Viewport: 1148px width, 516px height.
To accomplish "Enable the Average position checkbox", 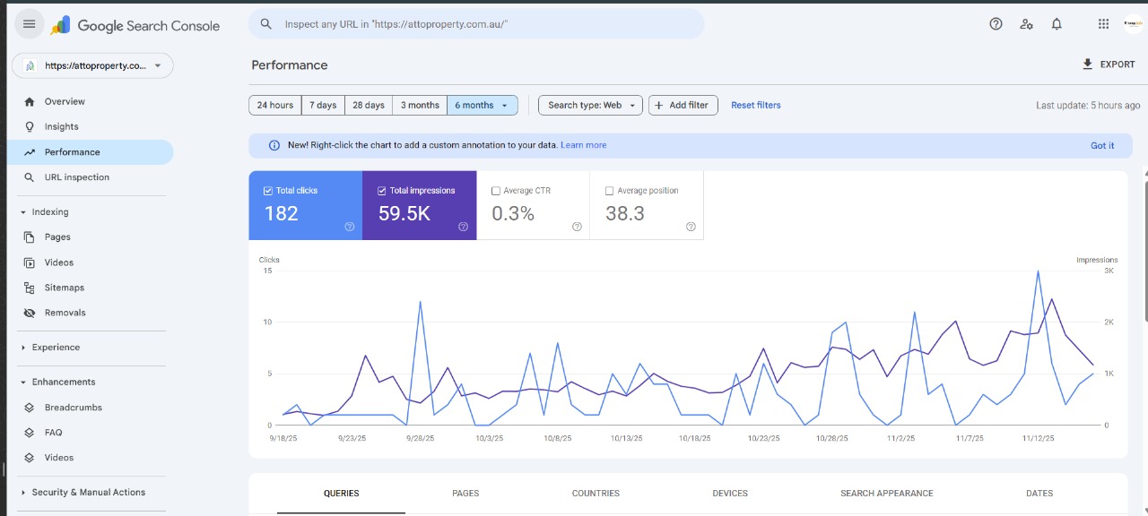I will [x=610, y=191].
